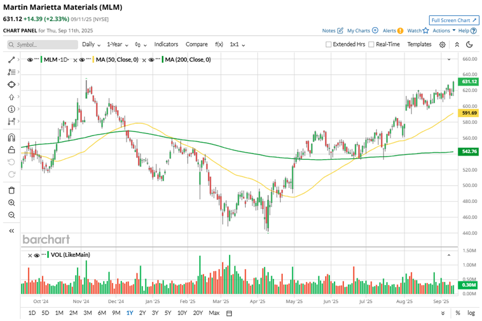Image resolution: width=482 pixels, height=321 pixels.
Task: Collapse the volume pane chevron
Action: tap(449, 255)
